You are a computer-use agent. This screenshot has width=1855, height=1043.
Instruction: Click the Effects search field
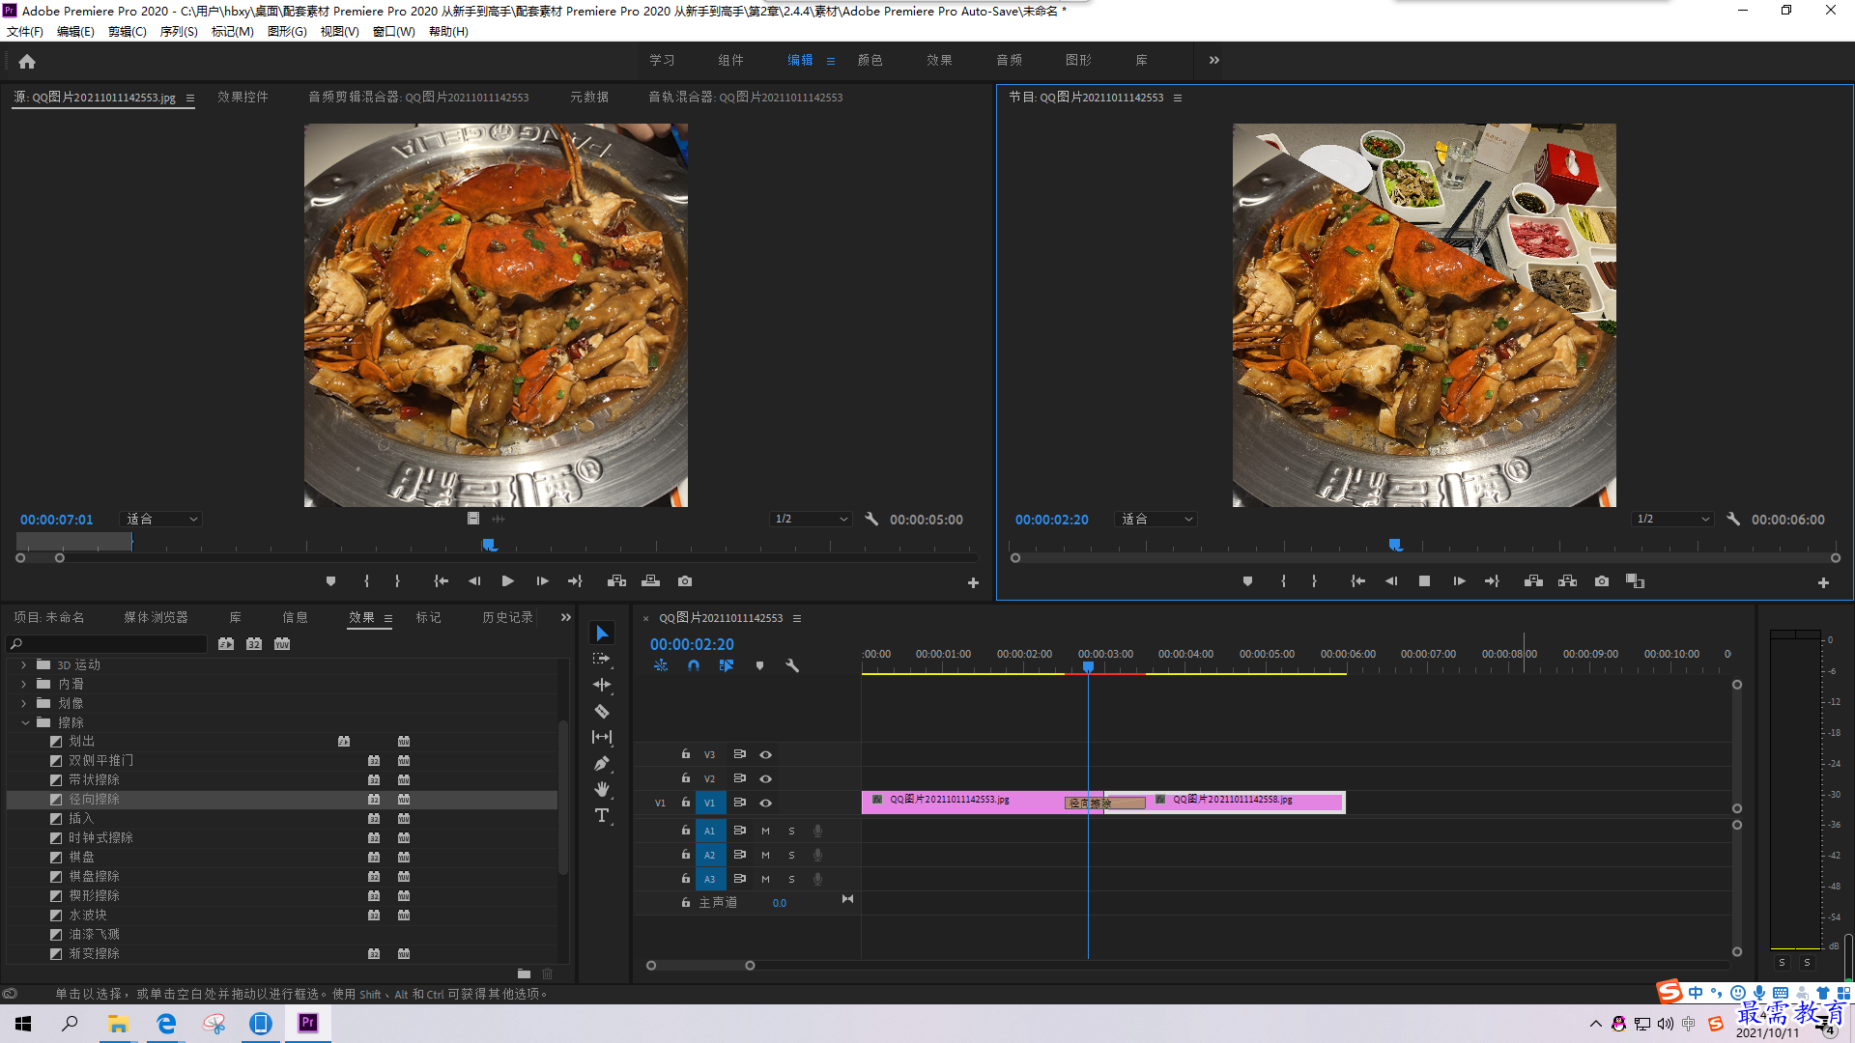point(107,644)
